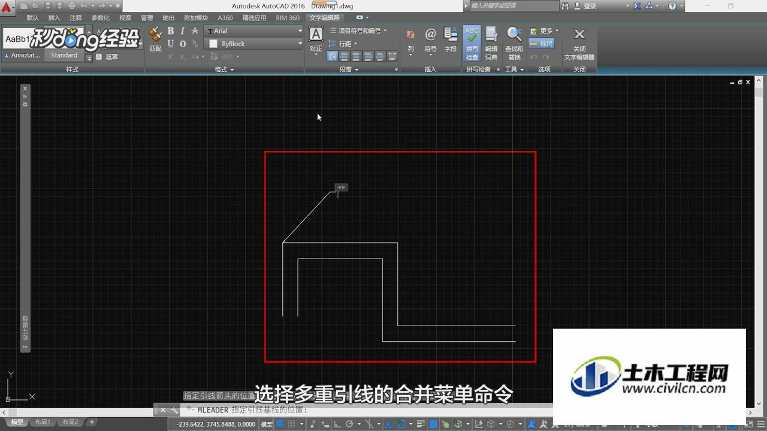Toggle bold text formatting
Image resolution: width=767 pixels, height=431 pixels.
[171, 31]
